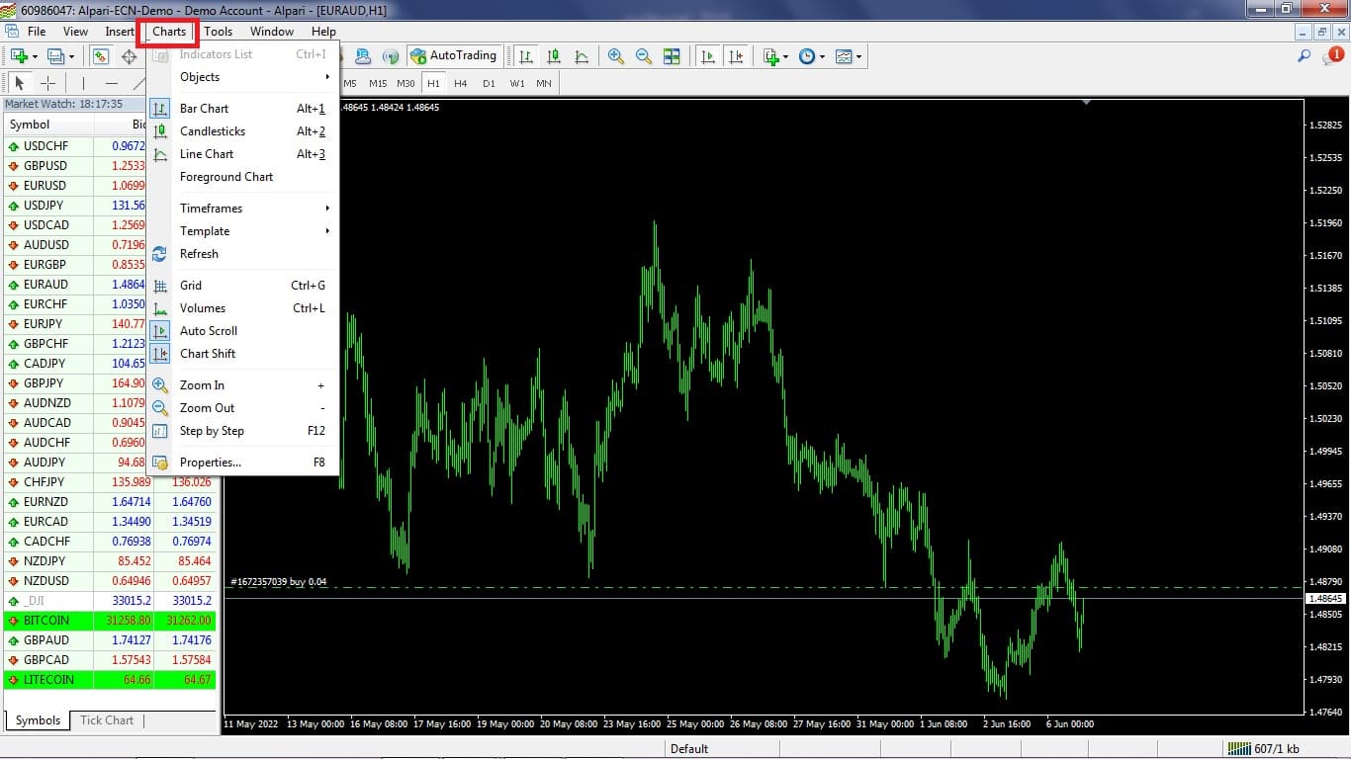Select the H4 timeframe button
This screenshot has height=759, width=1351.
click(x=461, y=84)
